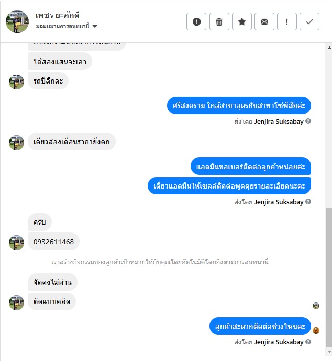Mark conversation done with checkmark
This screenshot has width=332, height=361.
click(x=309, y=21)
